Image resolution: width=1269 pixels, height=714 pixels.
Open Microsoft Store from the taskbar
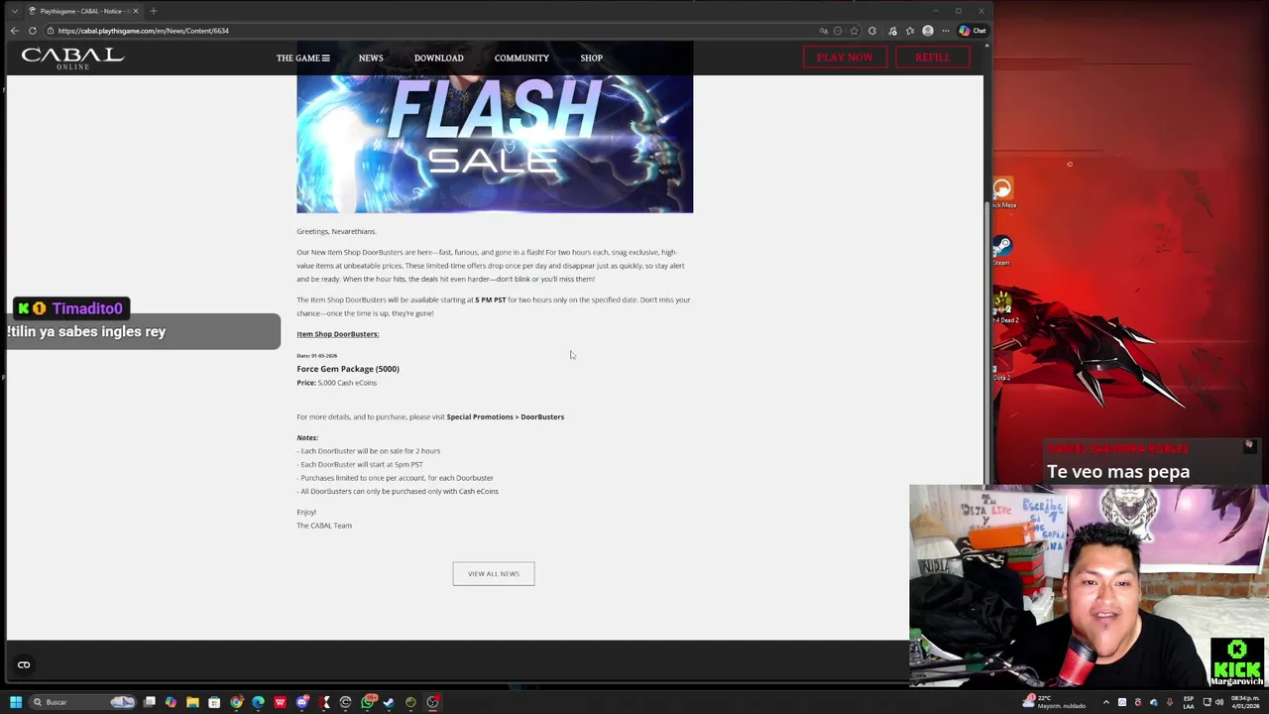click(x=214, y=702)
